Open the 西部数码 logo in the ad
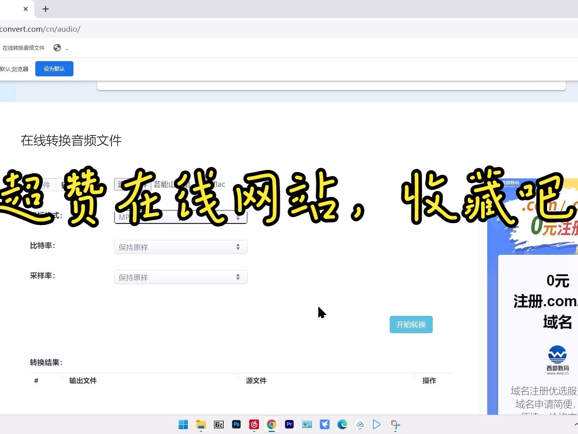The image size is (578, 434). (558, 360)
